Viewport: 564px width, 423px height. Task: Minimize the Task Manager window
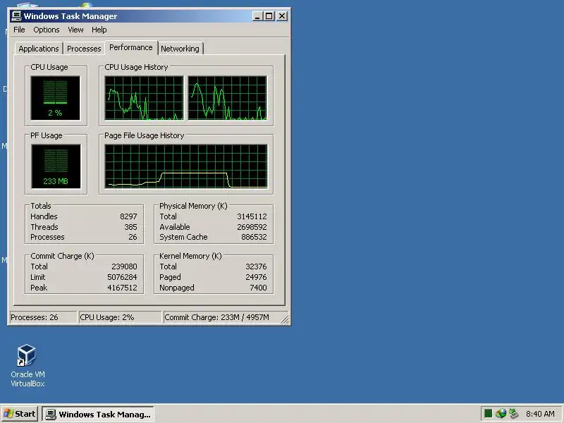pos(257,16)
